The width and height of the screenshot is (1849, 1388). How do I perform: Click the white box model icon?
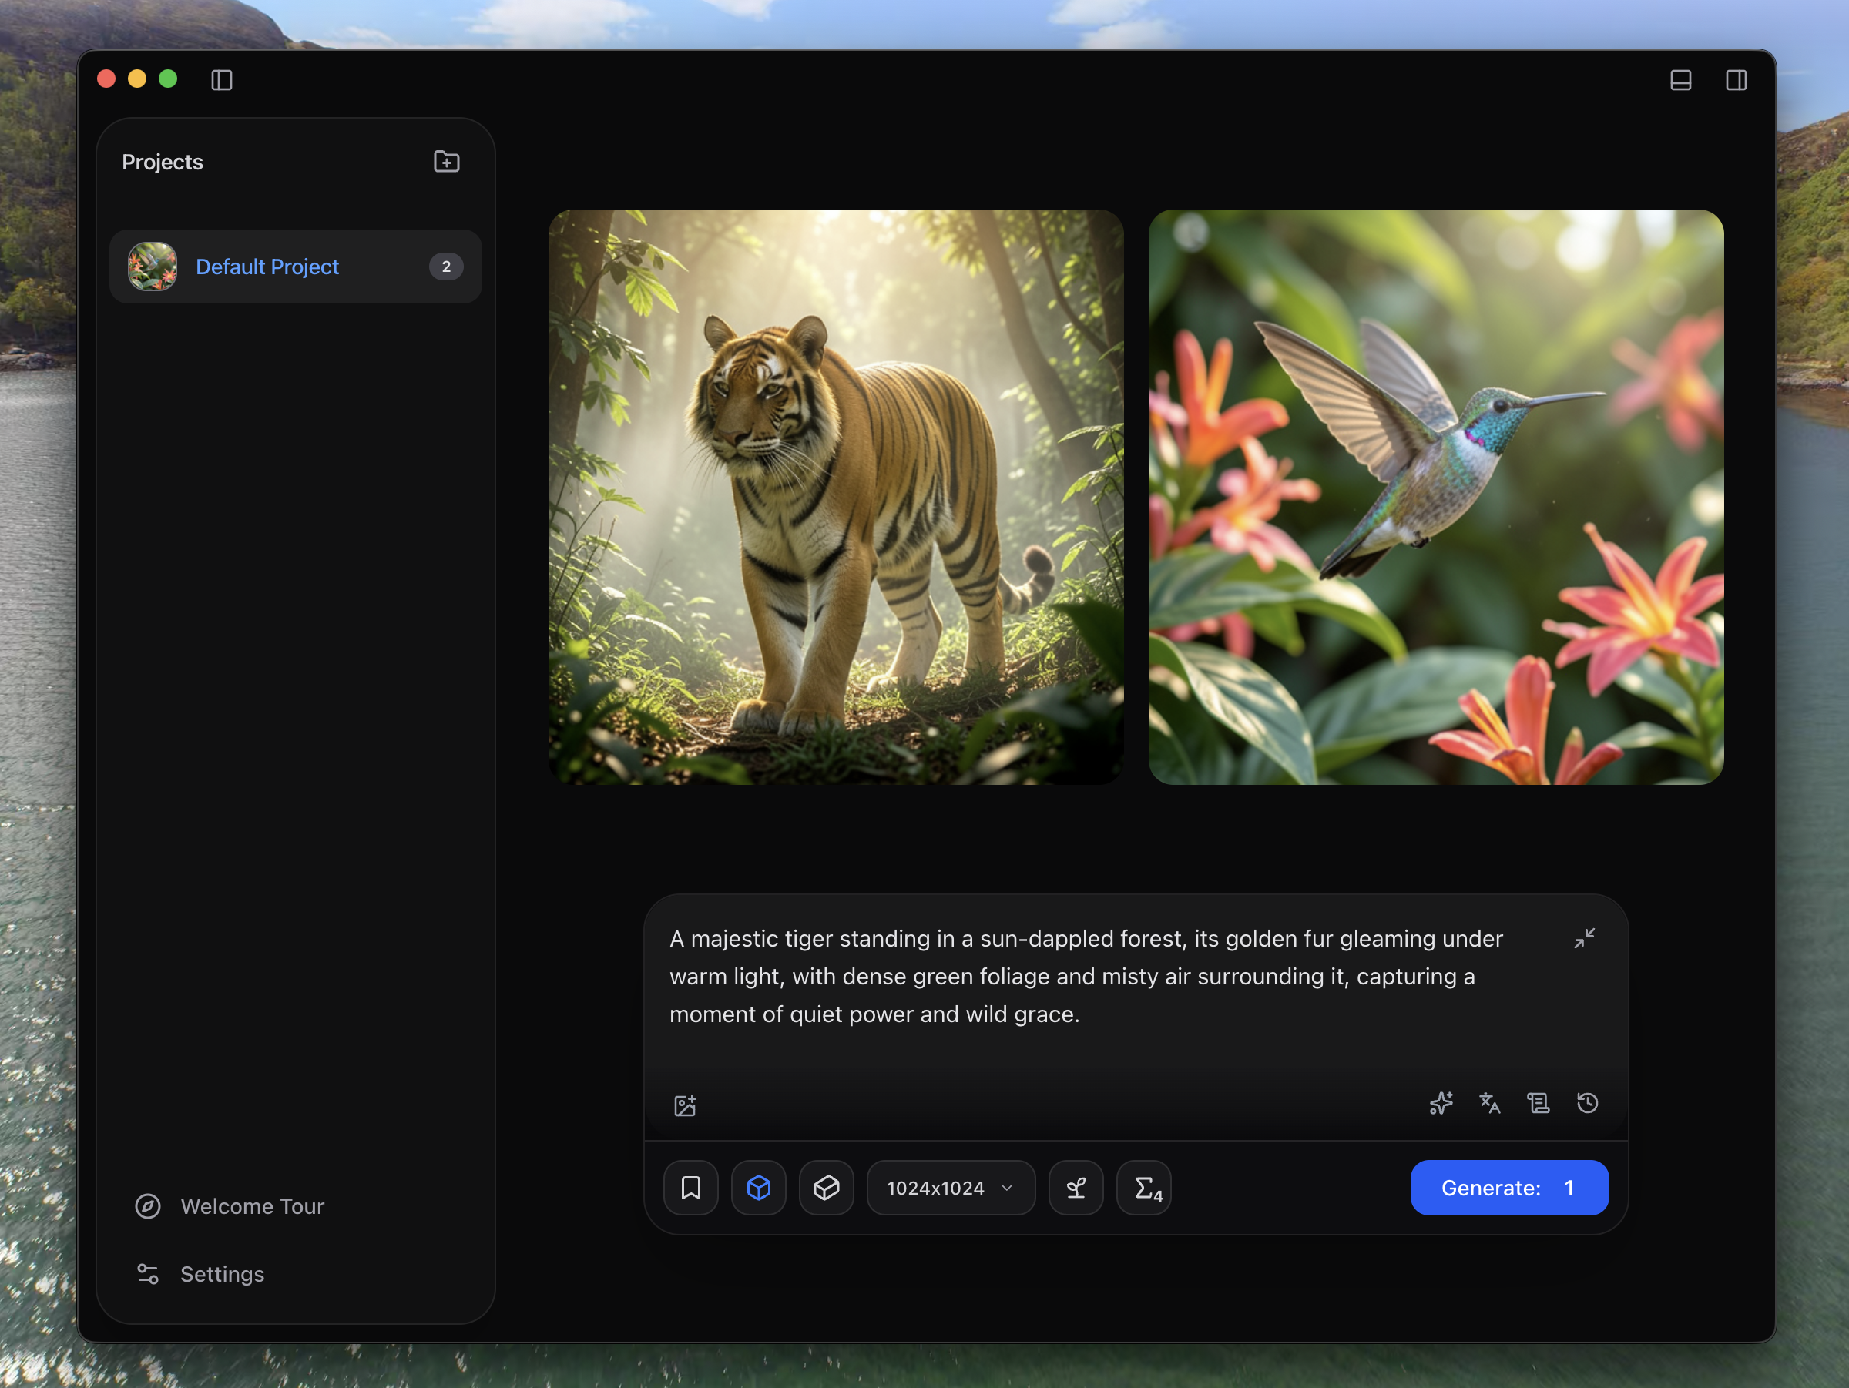[x=826, y=1188]
